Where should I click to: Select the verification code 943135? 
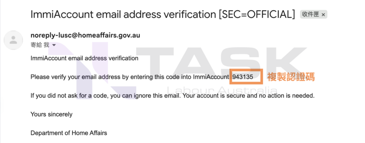click(x=243, y=77)
